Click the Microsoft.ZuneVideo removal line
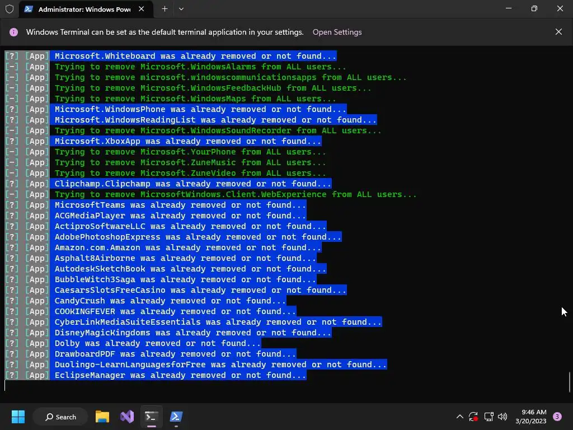 165,173
